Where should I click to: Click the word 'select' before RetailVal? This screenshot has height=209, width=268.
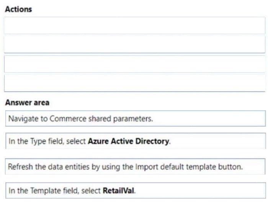coord(91,191)
